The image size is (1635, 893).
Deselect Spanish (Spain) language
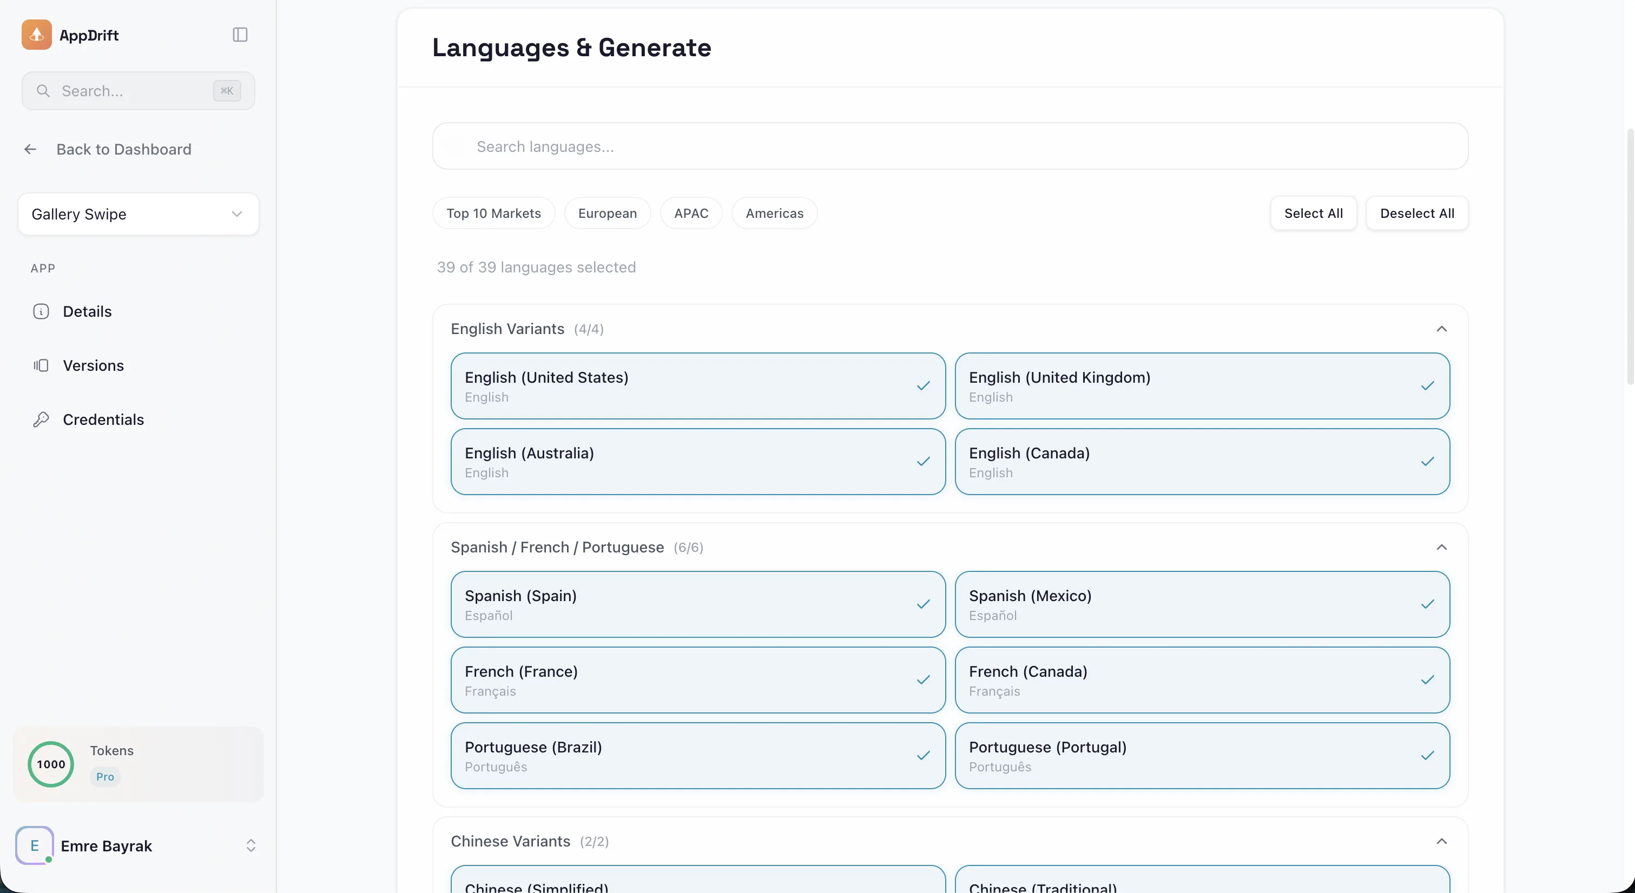(x=697, y=604)
